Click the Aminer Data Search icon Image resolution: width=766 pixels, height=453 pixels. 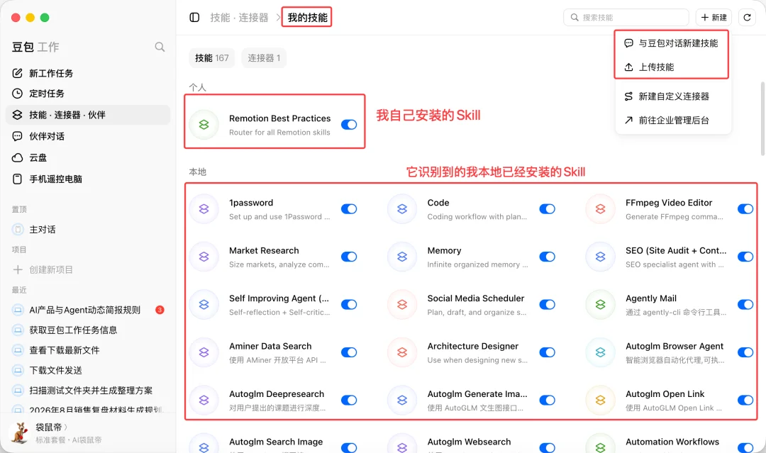(x=204, y=352)
